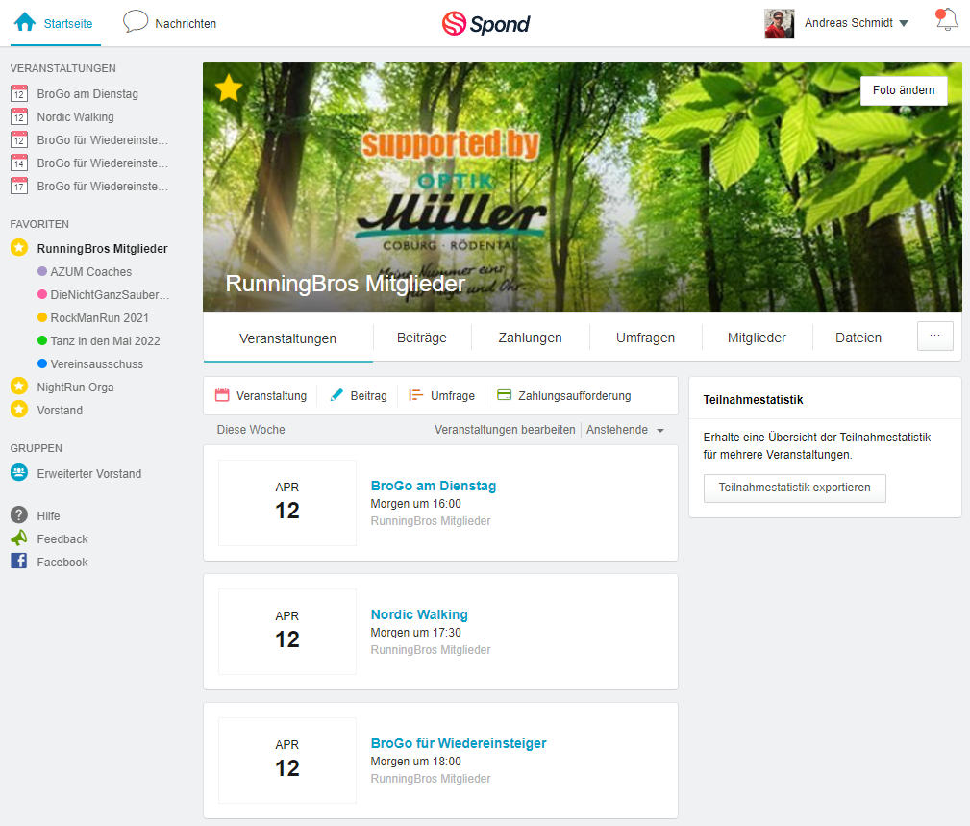Click the green dot beside Tanz in den Mai 2022
Image resolution: width=970 pixels, height=826 pixels.
42,340
